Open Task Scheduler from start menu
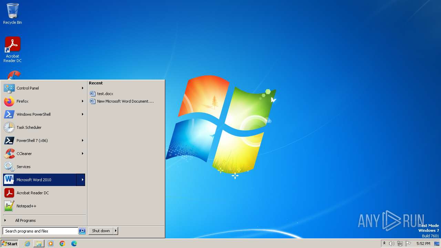 pyautogui.click(x=44, y=127)
